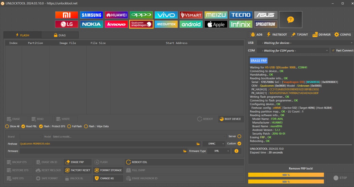Choose the MediaTek chipset logo
Viewport: 354px width, 187px height.
coord(166,24)
